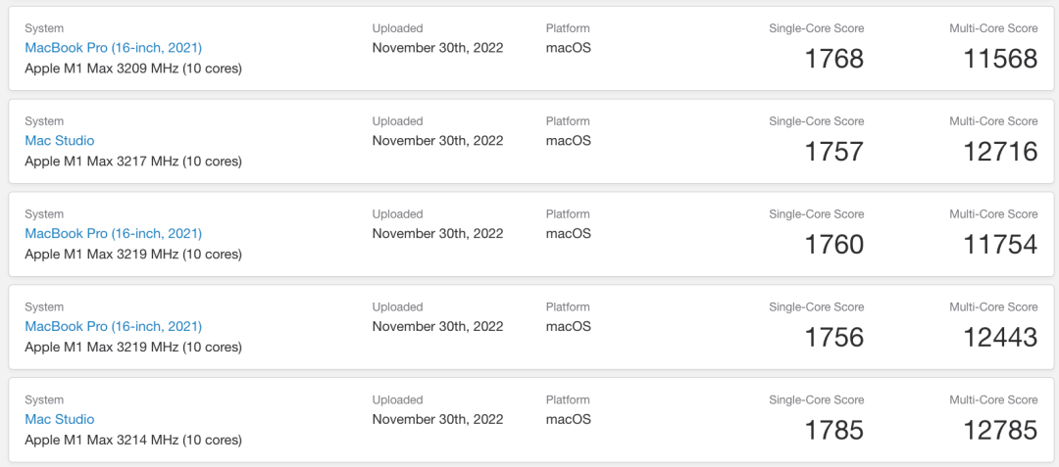Click the Apple M1 Max 3214 MHz text

point(133,441)
